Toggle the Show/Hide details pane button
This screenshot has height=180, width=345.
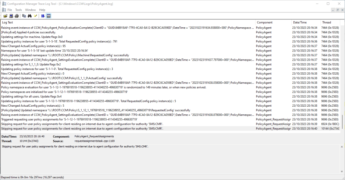[x=49, y=16]
